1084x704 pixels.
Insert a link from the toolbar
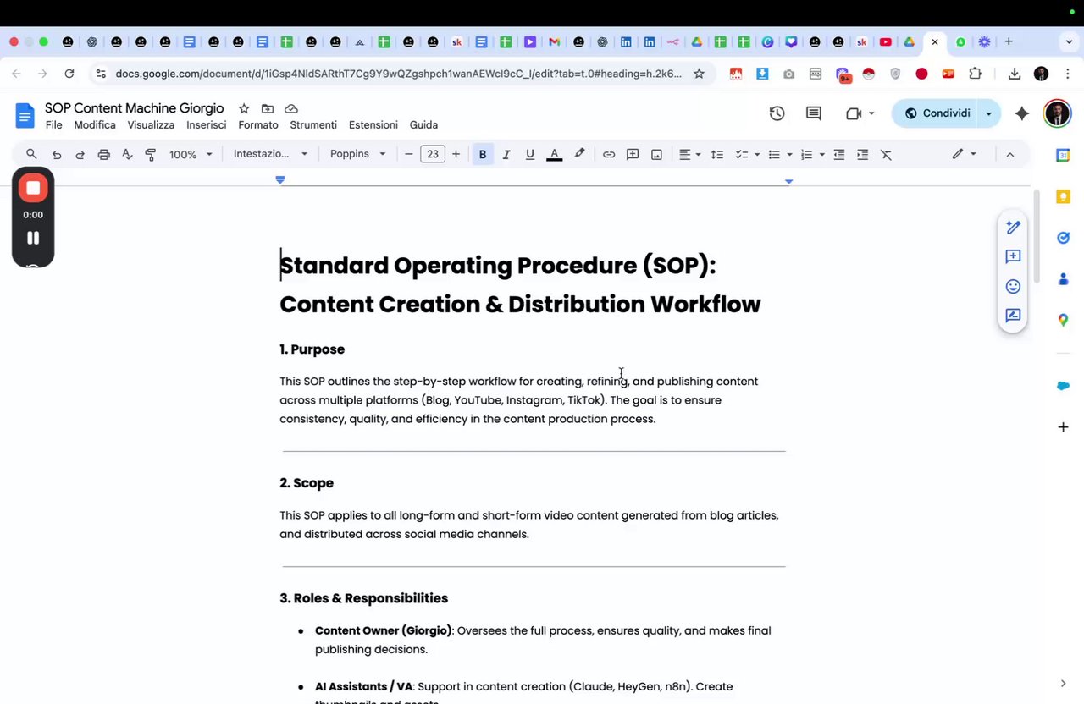(609, 154)
